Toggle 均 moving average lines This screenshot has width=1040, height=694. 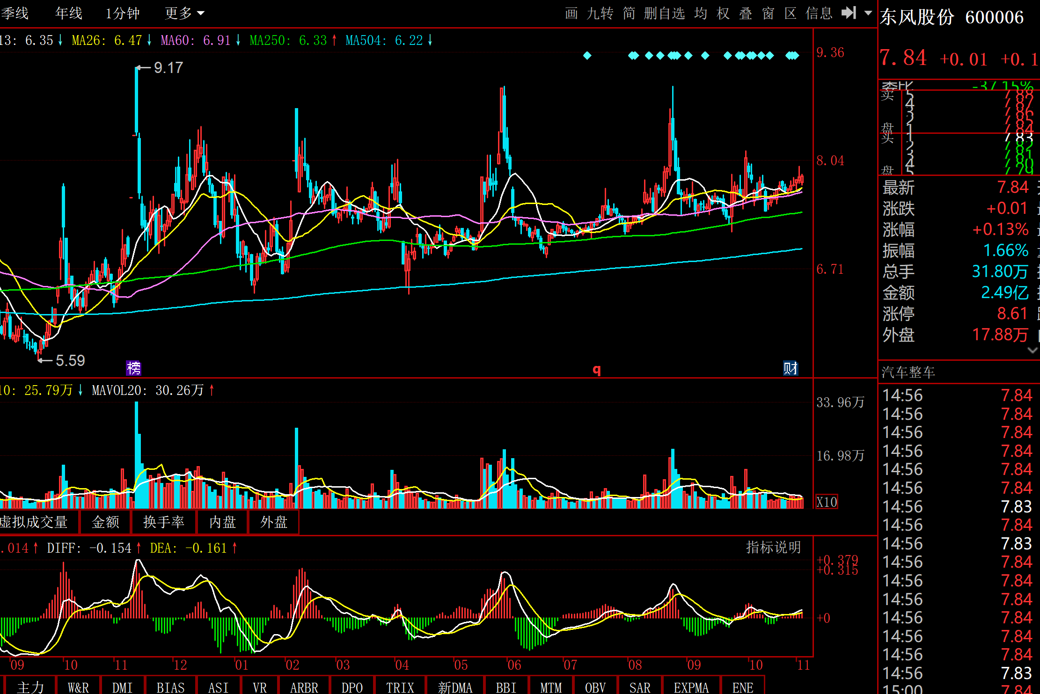coord(701,13)
